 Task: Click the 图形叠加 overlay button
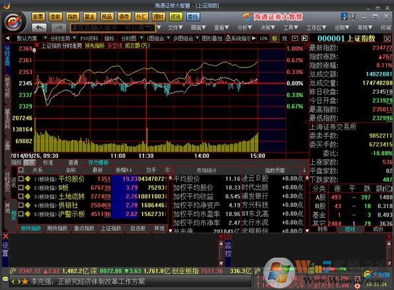click(212, 38)
